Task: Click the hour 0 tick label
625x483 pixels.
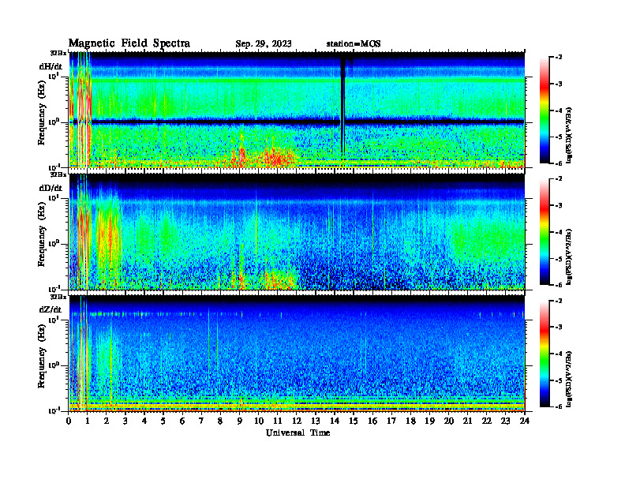Action: pos(69,421)
